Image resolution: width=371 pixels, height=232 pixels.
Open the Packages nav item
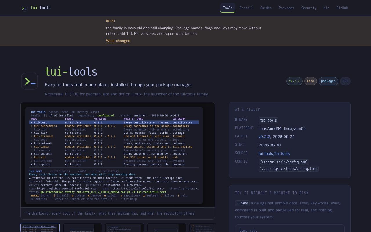286,8
